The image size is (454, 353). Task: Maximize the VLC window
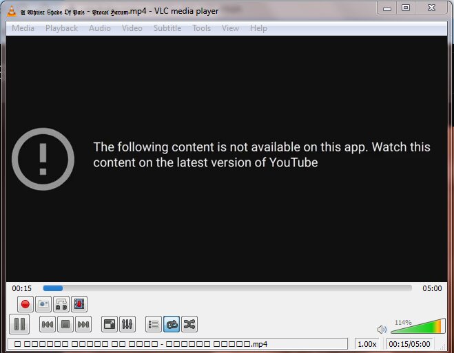[x=406, y=8]
